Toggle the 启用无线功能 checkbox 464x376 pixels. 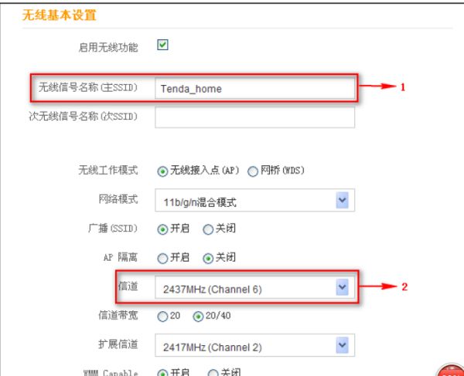162,46
